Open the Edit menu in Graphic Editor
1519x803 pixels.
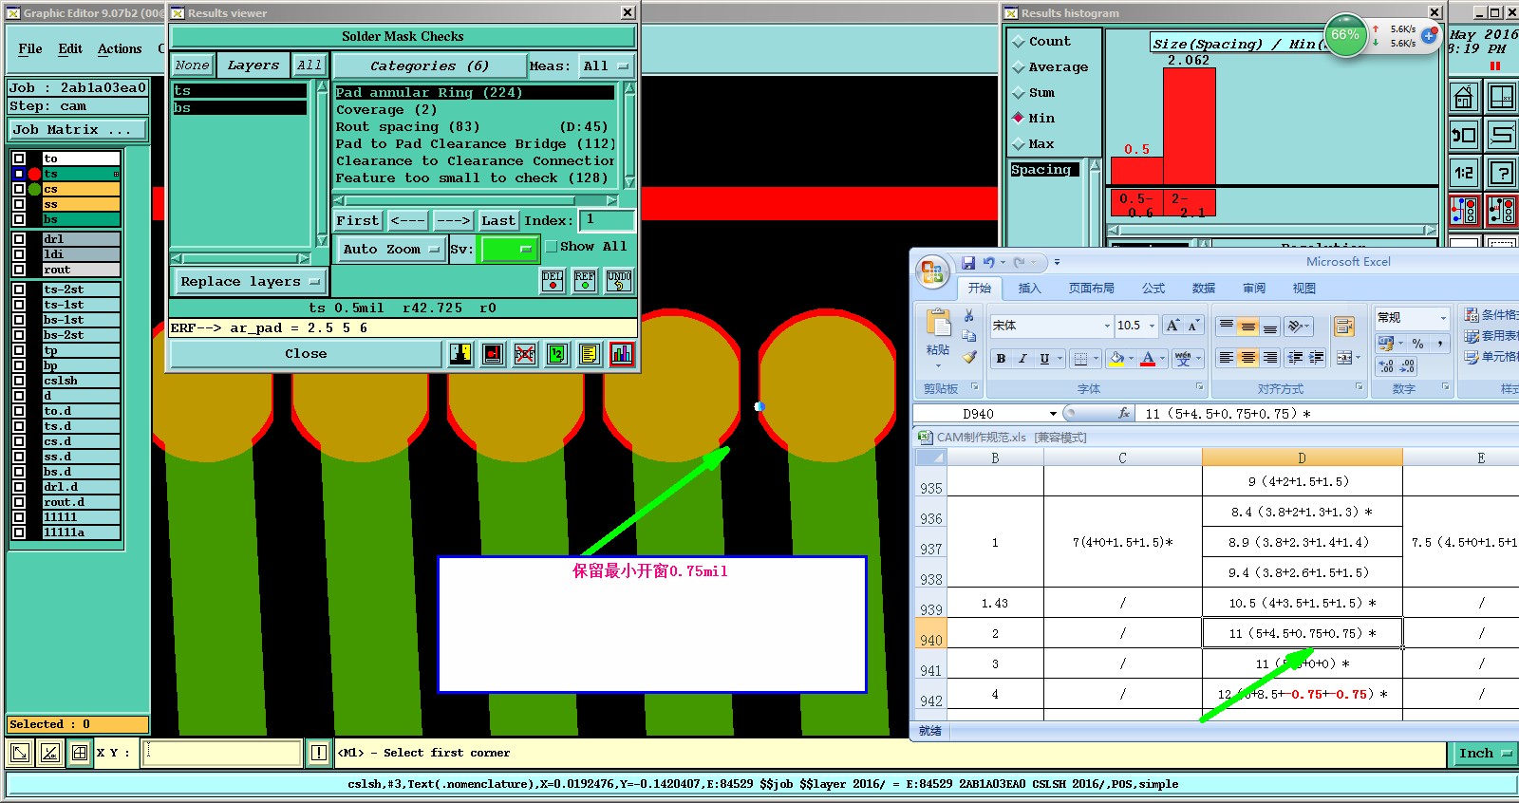[70, 49]
